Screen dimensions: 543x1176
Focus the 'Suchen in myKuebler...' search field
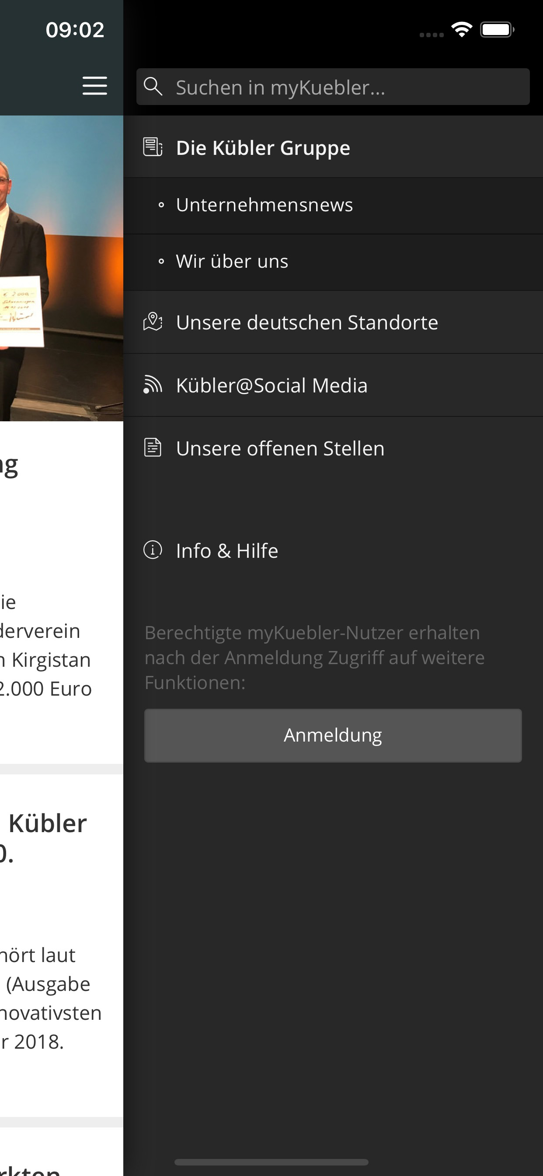tap(333, 87)
